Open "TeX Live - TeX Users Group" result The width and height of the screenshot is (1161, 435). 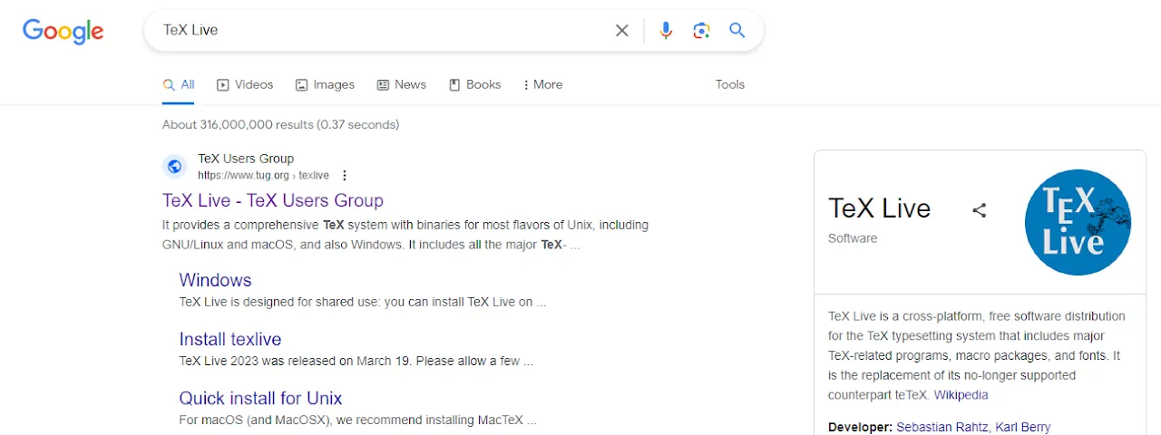click(x=272, y=200)
